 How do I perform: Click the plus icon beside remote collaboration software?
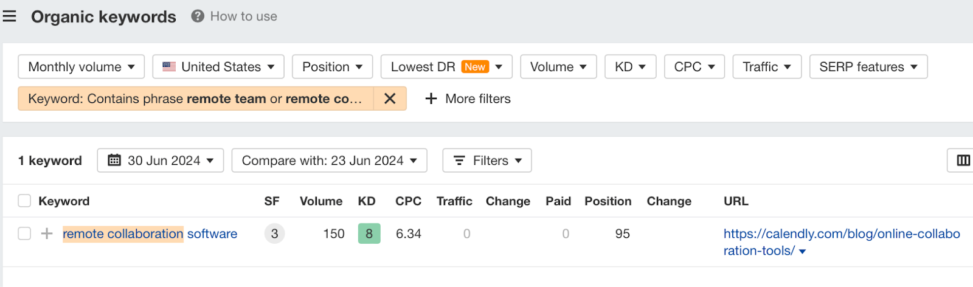[x=47, y=233]
